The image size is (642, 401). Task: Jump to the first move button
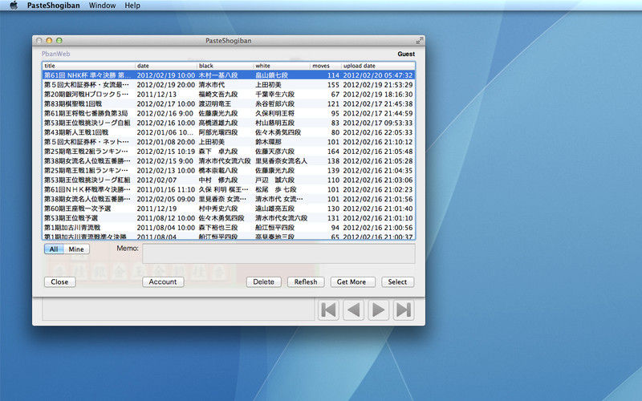pyautogui.click(x=328, y=310)
